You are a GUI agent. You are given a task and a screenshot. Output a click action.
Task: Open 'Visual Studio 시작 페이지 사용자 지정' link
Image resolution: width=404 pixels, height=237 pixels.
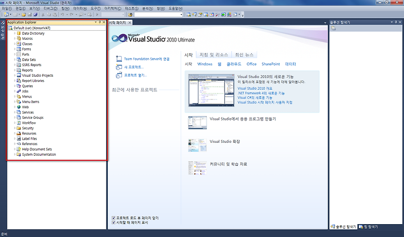coord(265,102)
